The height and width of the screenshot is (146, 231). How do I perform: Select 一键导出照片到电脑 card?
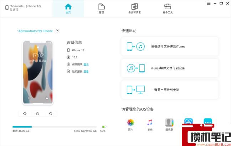170,90
